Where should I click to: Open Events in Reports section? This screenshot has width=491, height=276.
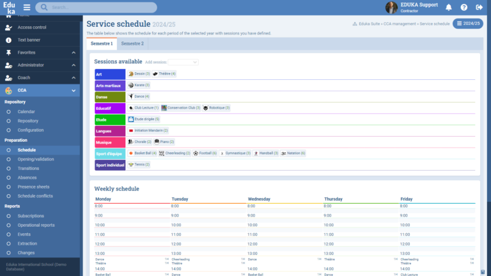[x=24, y=234]
